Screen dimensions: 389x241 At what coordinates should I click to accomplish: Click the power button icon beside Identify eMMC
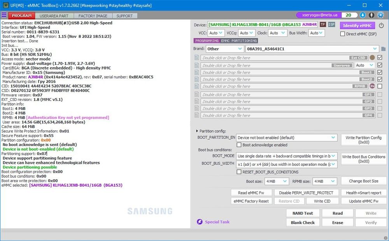coord(381,25)
